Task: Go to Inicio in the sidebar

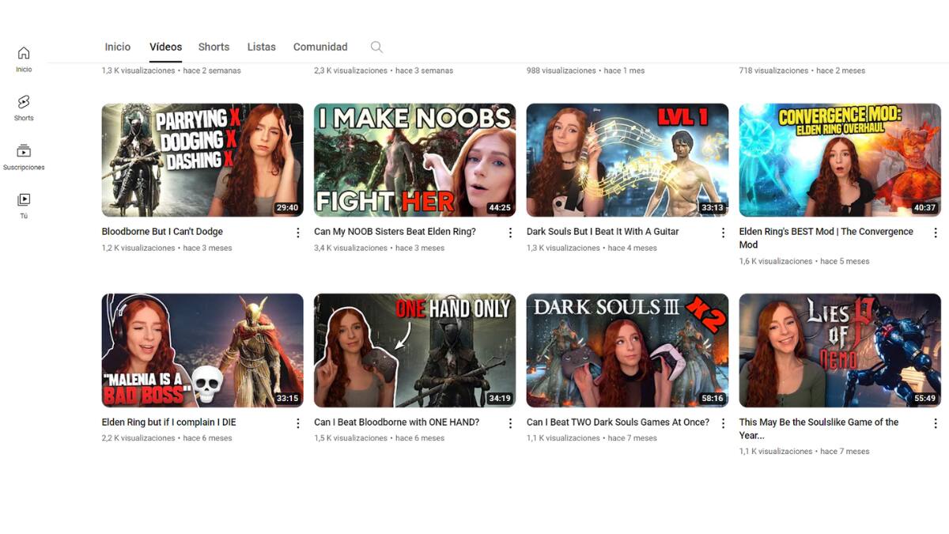Action: click(24, 59)
